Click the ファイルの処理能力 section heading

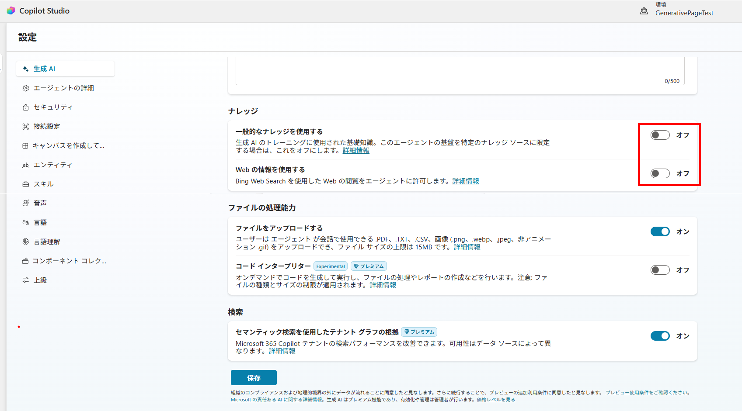click(x=262, y=208)
